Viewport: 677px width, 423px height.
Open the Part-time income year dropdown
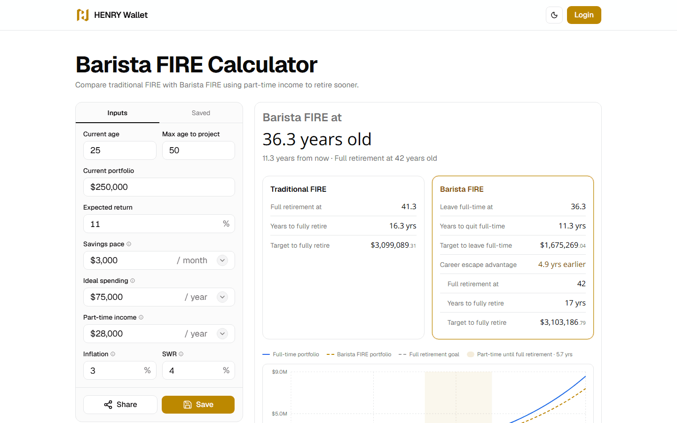(x=222, y=334)
